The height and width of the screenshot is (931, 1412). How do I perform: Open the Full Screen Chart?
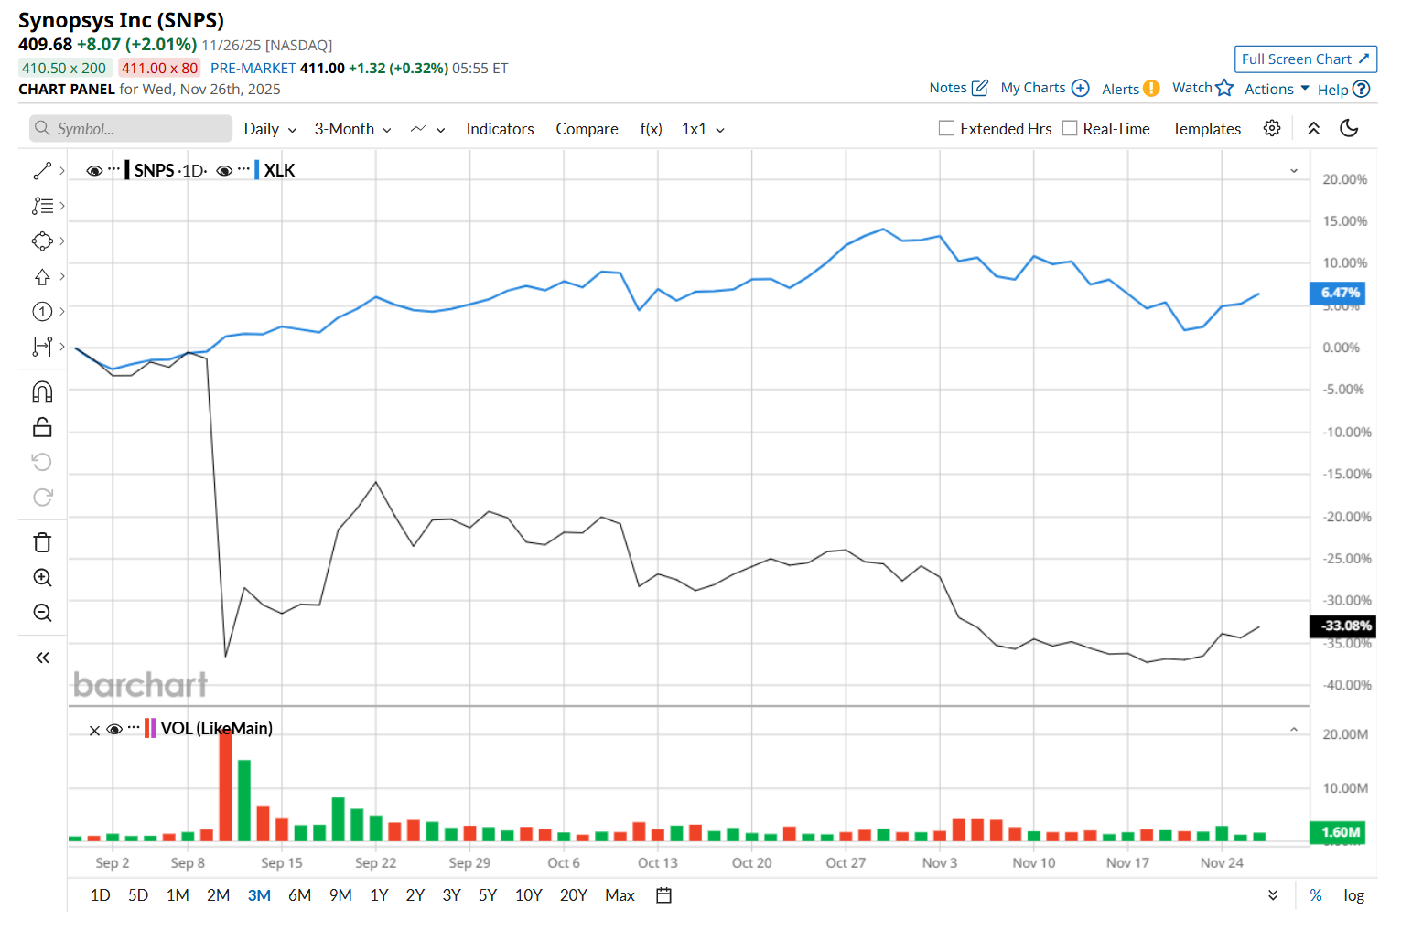pyautogui.click(x=1306, y=59)
